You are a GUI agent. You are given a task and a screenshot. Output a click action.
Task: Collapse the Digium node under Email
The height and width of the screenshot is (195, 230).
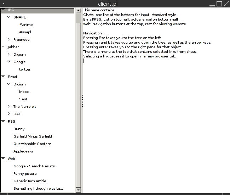(x=9, y=84)
